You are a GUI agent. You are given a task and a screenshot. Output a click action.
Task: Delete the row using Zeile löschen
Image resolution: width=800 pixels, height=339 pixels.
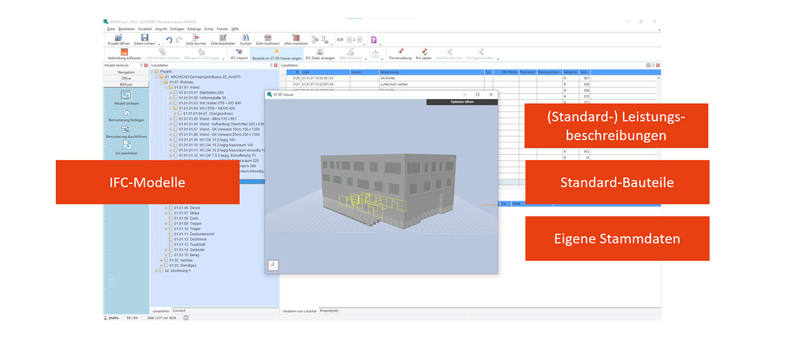(x=196, y=40)
